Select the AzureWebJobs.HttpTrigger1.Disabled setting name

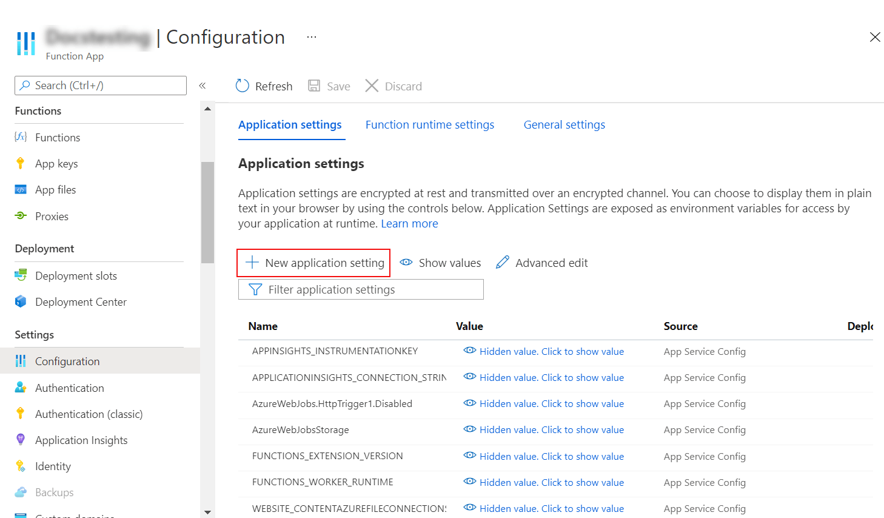[x=332, y=403]
